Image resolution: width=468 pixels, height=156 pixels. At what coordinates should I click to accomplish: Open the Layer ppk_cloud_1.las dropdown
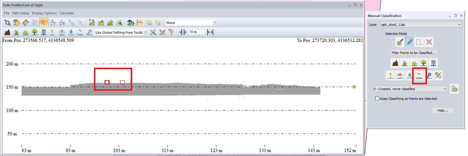[421, 25]
